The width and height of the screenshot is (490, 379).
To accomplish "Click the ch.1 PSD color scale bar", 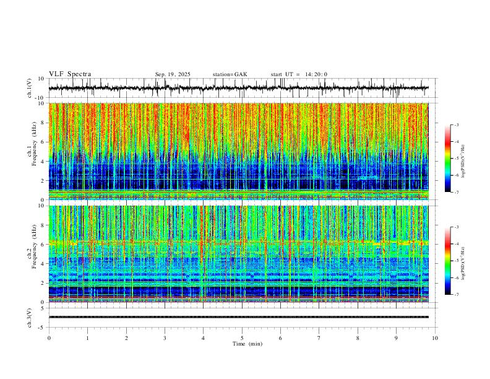I will (447, 159).
